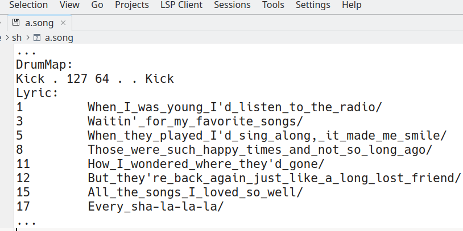The width and height of the screenshot is (463, 231).
Task: Open the View menu
Action: pyautogui.click(x=69, y=5)
